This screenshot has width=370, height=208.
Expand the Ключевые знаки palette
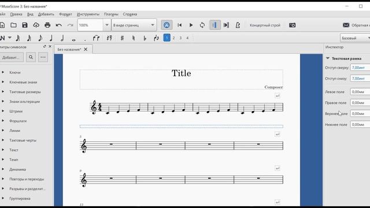3,82
